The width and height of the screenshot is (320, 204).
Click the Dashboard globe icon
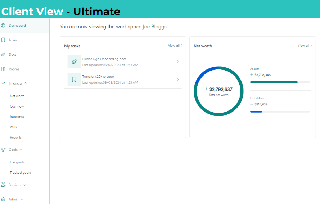point(3,26)
